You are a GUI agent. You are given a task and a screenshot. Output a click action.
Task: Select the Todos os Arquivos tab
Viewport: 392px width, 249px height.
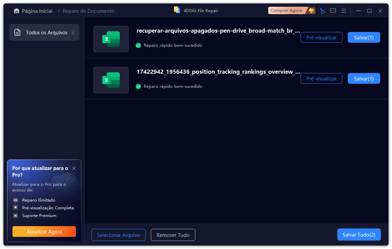(x=44, y=32)
